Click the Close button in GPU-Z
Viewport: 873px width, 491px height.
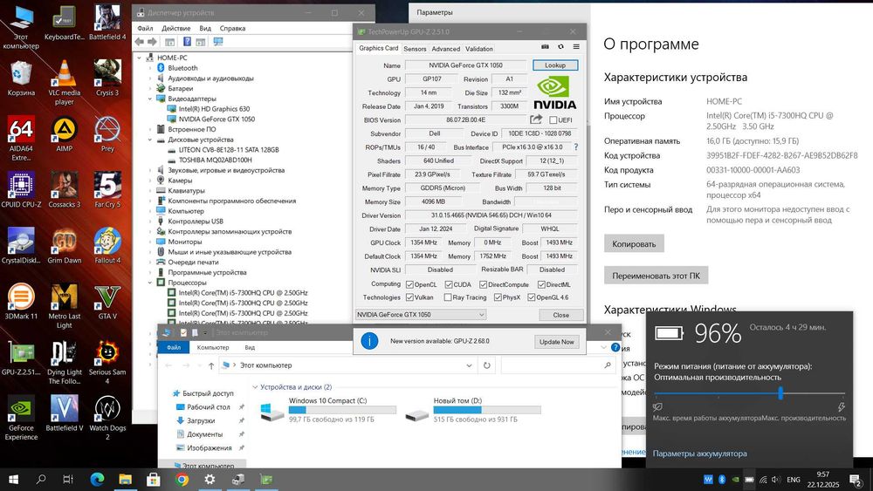point(560,315)
